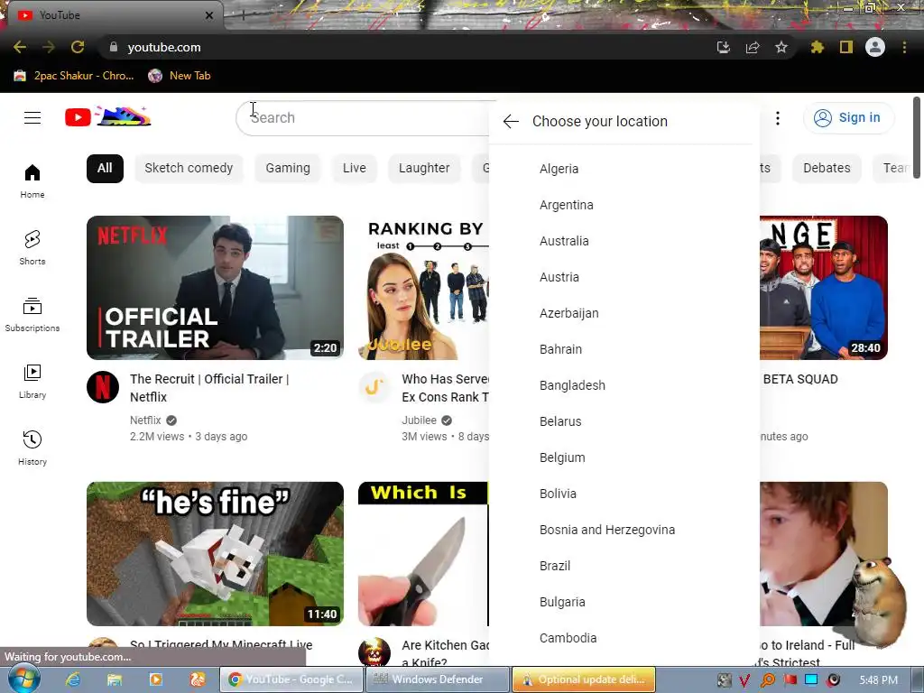Select the Live filter chip

[x=354, y=169]
